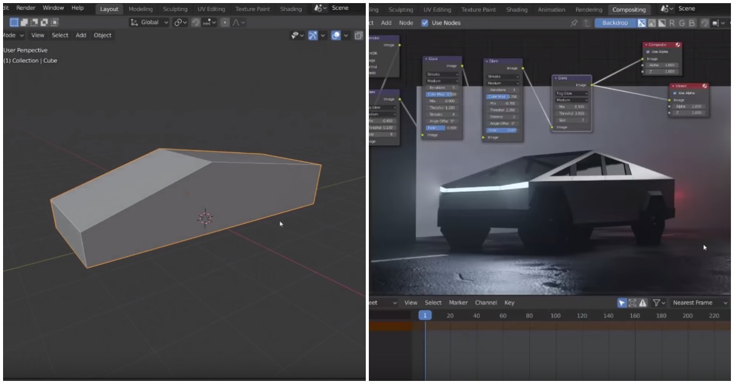Select the color-only backdrop channel icon

click(652, 23)
